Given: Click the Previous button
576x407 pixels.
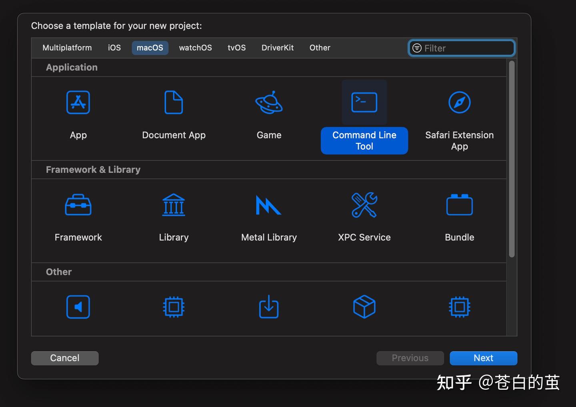Looking at the screenshot, I should coord(410,358).
